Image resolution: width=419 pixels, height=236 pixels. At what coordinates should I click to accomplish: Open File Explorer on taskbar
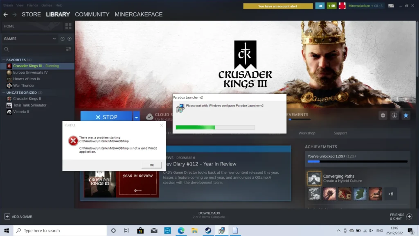[x=194, y=230]
